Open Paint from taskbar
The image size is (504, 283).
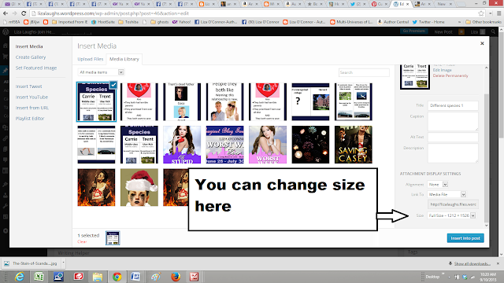tap(156, 276)
